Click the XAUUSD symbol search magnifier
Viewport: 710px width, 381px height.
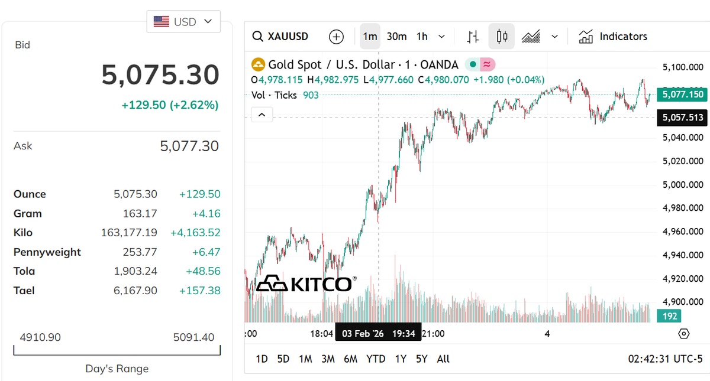[x=258, y=37]
